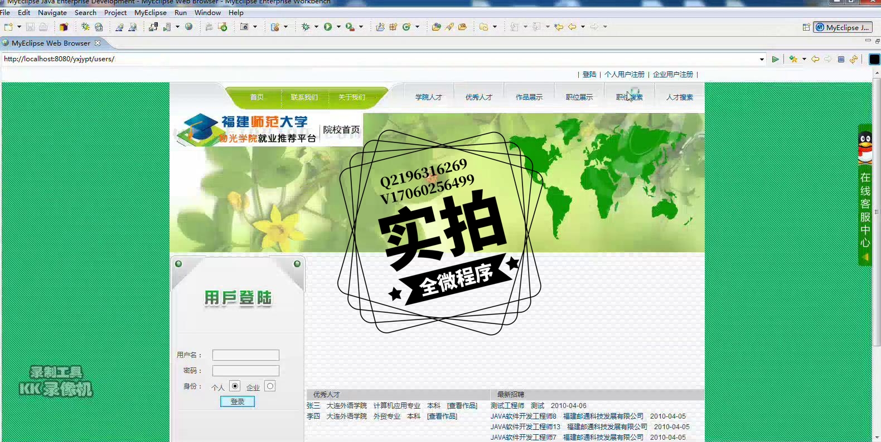Screen dimensions: 881x442
Task: Click the External Tools run icon
Action: click(x=350, y=27)
